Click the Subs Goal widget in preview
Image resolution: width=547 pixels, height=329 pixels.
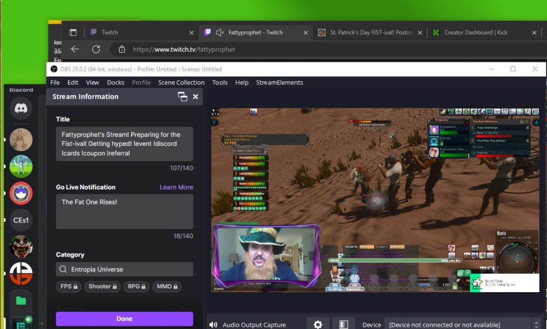click(x=504, y=283)
